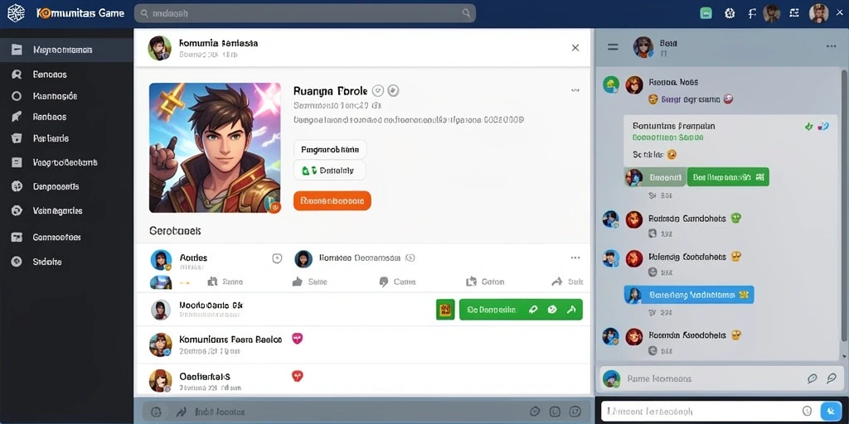849x424 pixels.
Task: Click the thumbs-up action under the post
Action: pos(309,282)
